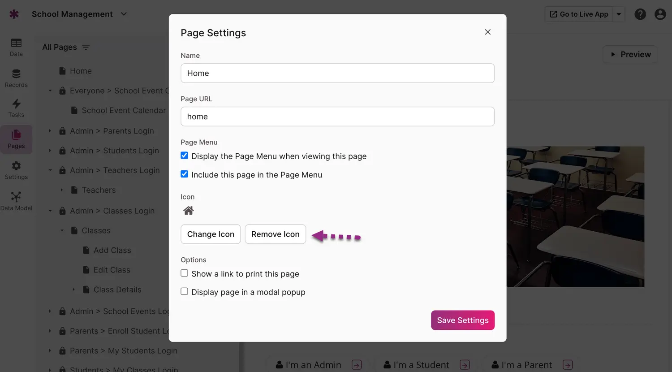
Task: Check "Display page in a modal popup"
Action: click(184, 291)
